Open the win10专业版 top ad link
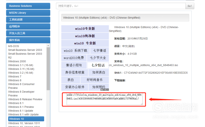205x127 pixels. (85, 29)
